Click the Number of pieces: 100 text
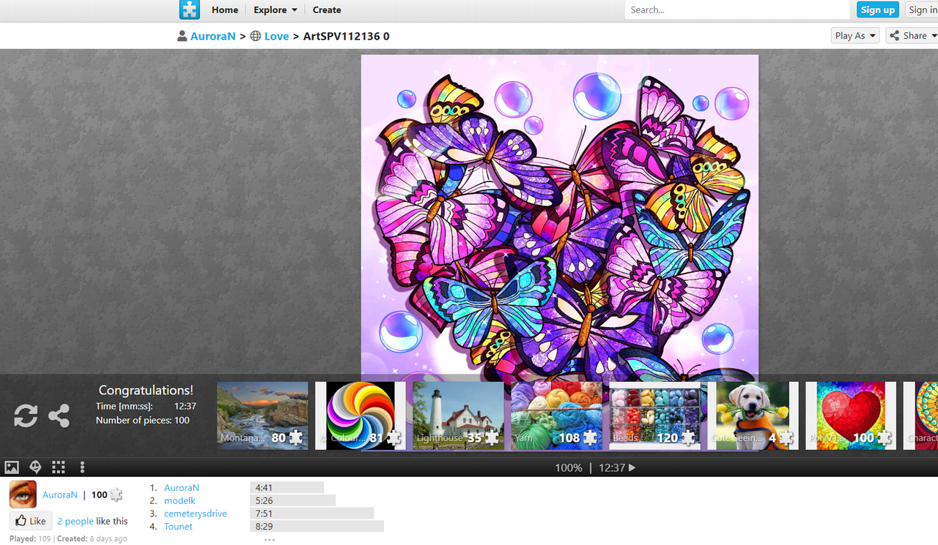 click(x=143, y=420)
